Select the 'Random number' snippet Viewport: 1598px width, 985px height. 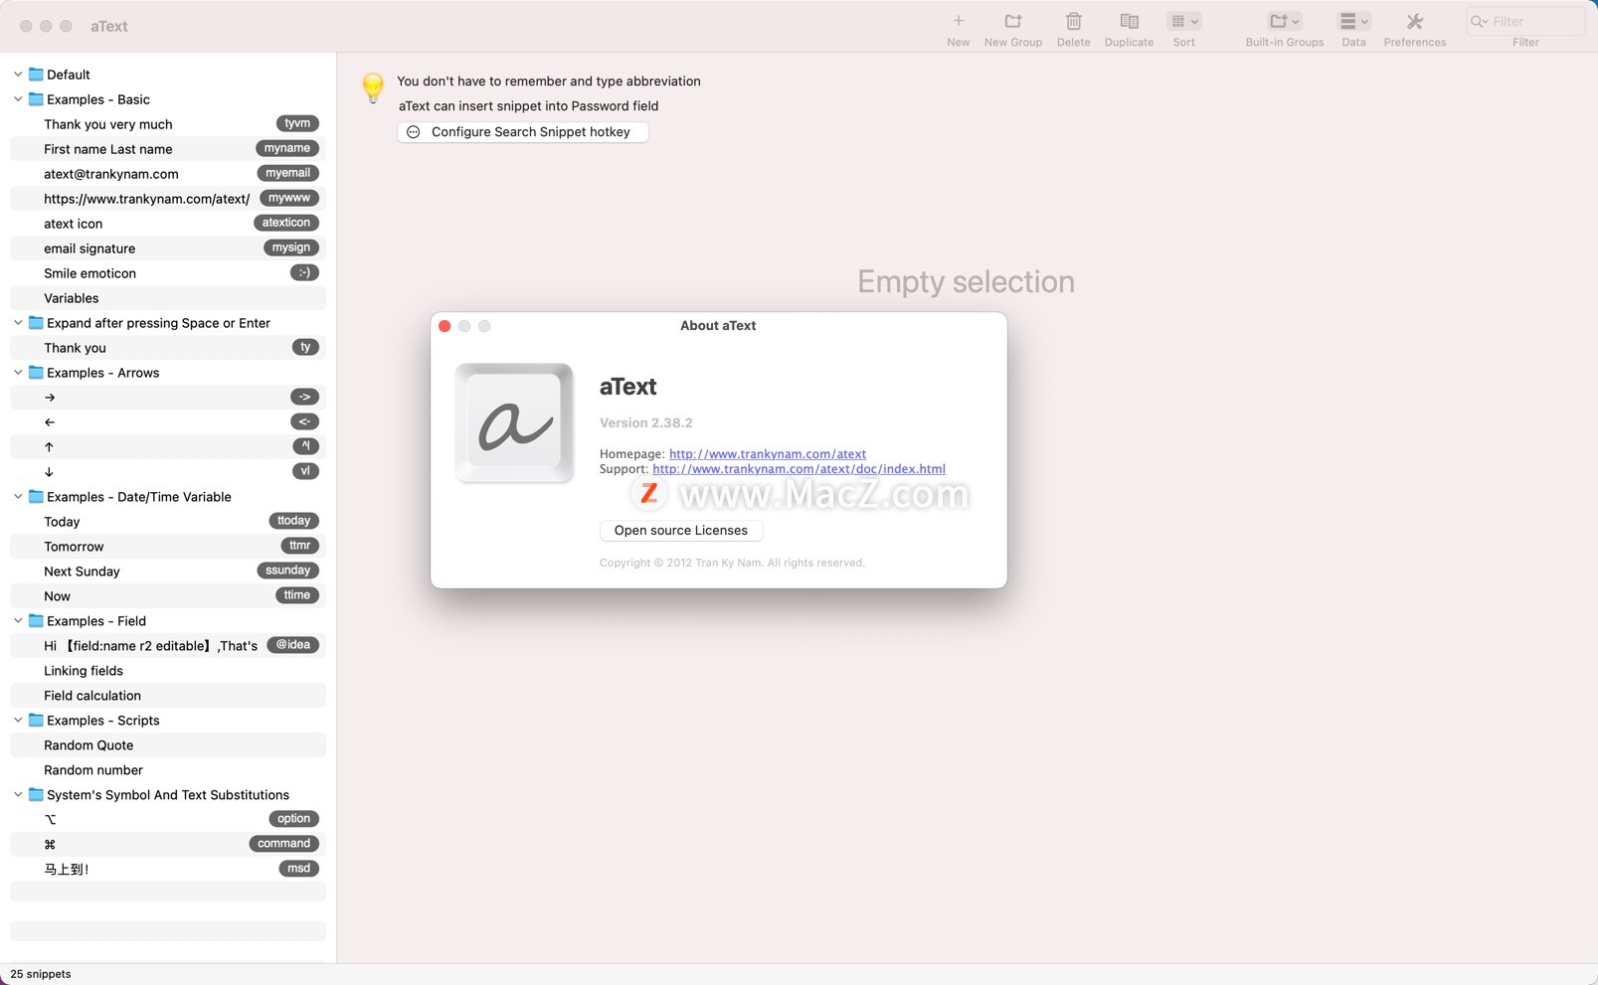(168, 770)
